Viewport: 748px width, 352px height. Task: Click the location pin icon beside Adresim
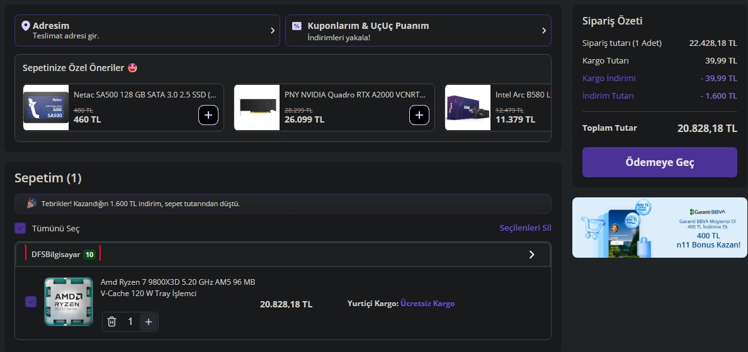click(26, 26)
